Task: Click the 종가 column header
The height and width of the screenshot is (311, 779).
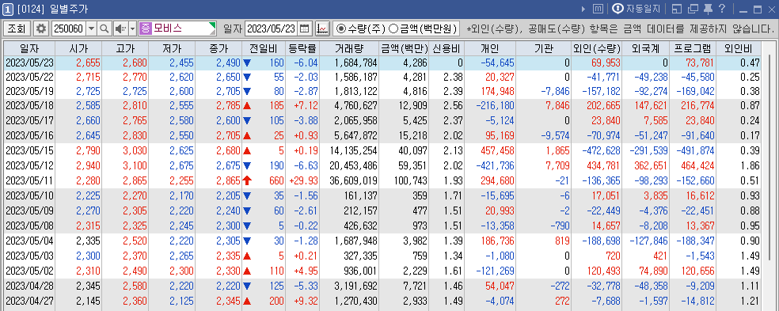Action: click(x=218, y=49)
